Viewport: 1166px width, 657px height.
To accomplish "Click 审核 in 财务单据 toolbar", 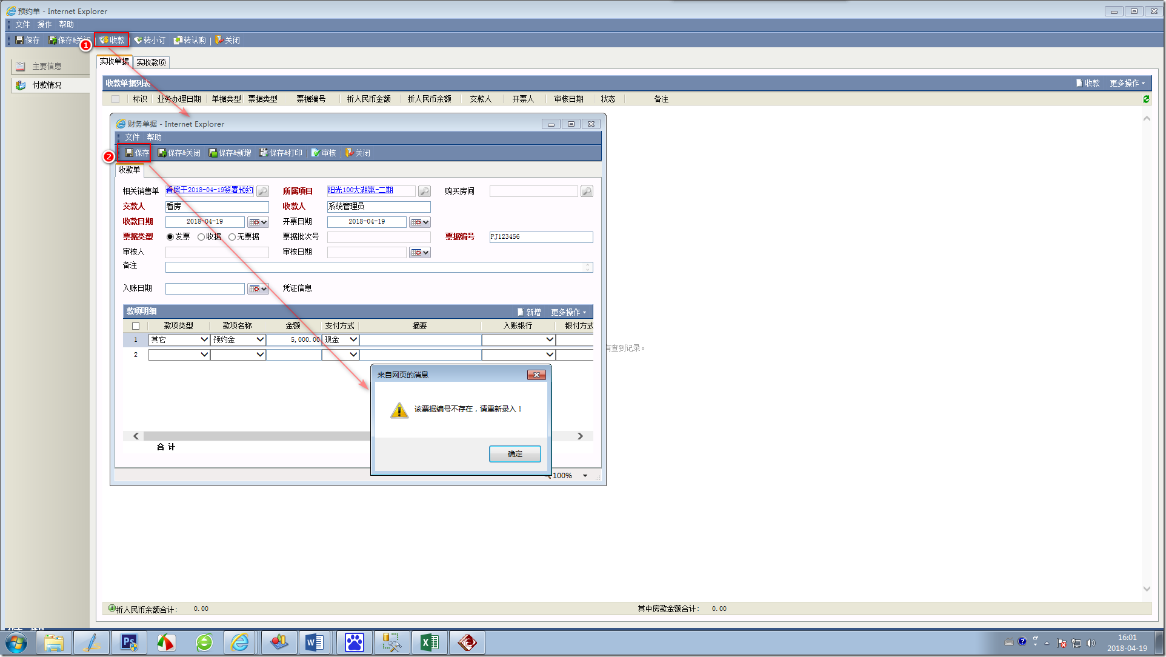I will pyautogui.click(x=324, y=153).
